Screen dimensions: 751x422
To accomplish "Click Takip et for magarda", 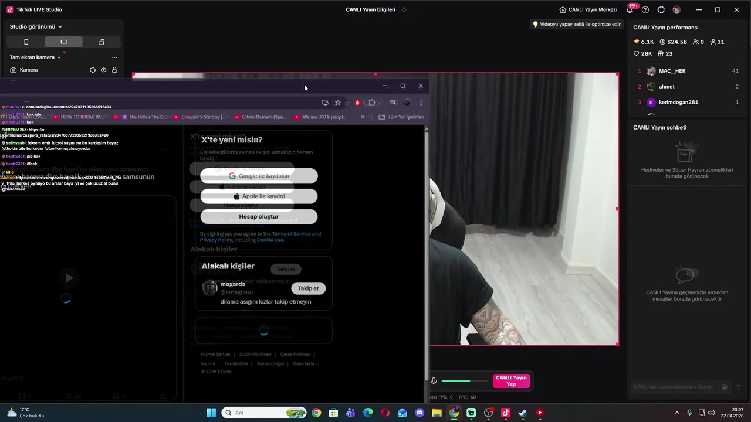I will [x=308, y=288].
